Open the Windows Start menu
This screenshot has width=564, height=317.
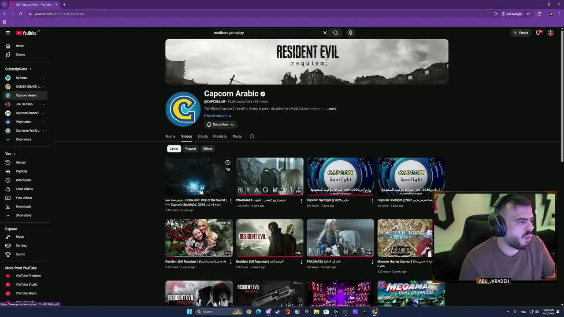tap(189, 312)
